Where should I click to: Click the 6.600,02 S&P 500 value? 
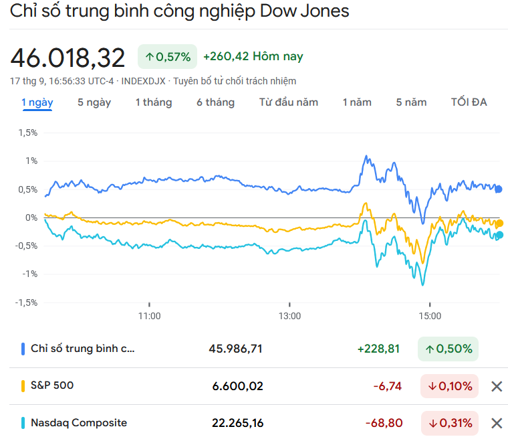pos(237,386)
